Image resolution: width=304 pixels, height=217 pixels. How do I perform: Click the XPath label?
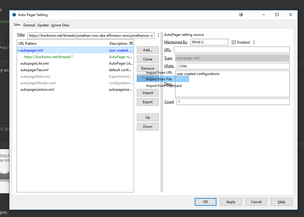pyautogui.click(x=169, y=66)
